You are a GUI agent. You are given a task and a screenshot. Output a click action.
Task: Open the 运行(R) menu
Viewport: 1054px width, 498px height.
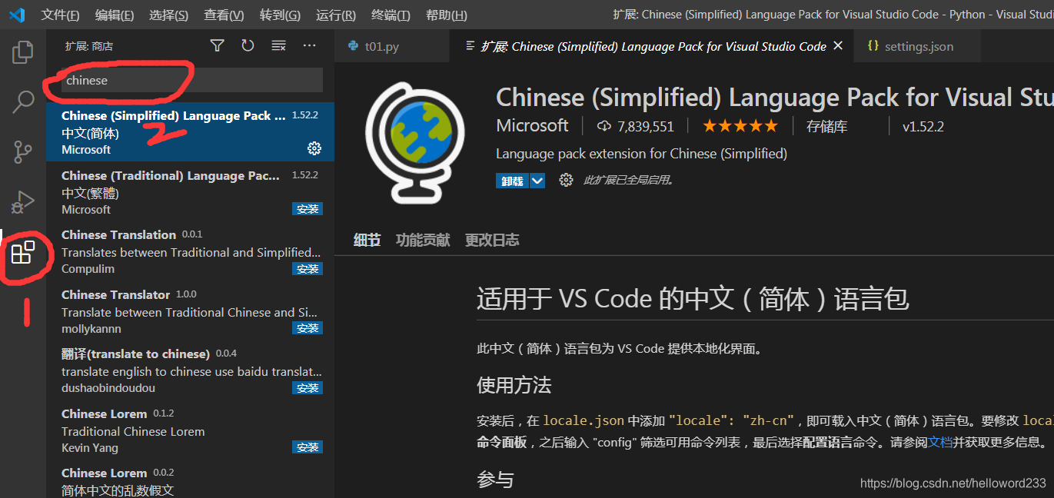(x=336, y=15)
